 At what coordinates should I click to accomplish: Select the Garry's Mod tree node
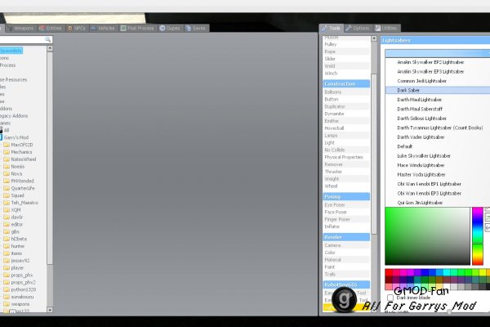[x=16, y=137]
